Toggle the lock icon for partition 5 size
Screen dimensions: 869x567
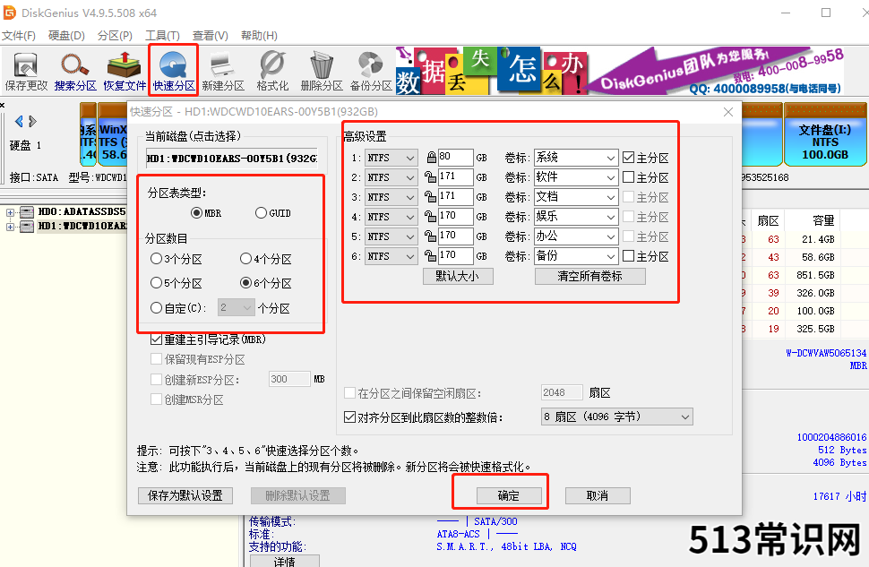click(x=430, y=236)
